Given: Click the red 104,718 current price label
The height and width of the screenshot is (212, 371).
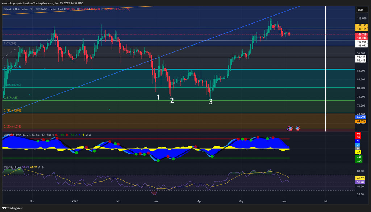Looking at the screenshot, I should pos(360,34).
